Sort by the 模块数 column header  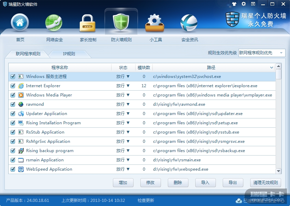(144, 68)
